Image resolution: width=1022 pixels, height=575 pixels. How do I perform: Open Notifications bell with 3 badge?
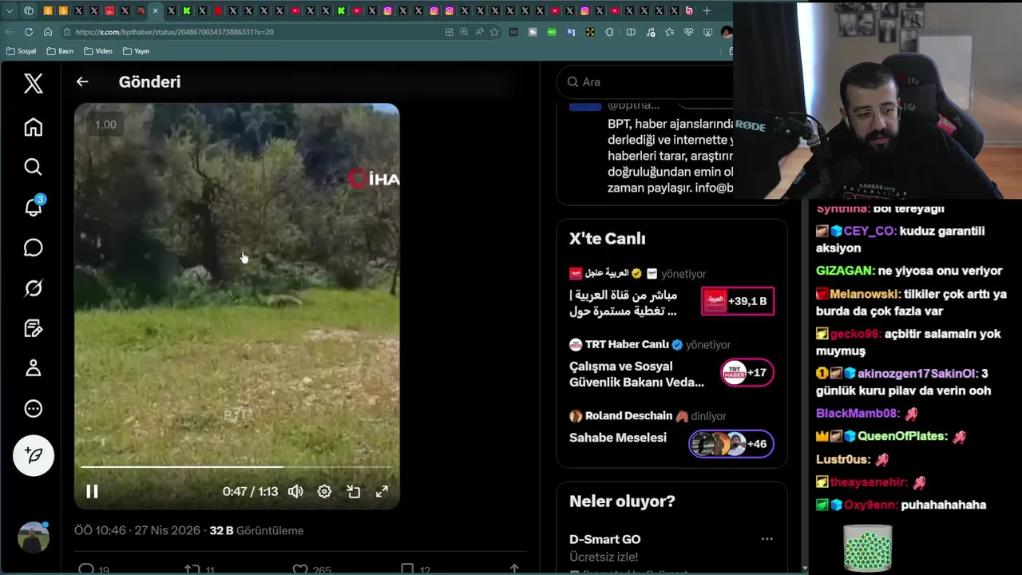point(33,206)
